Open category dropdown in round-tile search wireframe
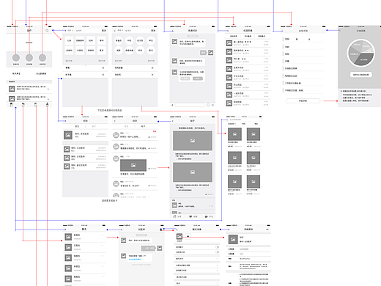The image size is (381, 286). [120, 30]
